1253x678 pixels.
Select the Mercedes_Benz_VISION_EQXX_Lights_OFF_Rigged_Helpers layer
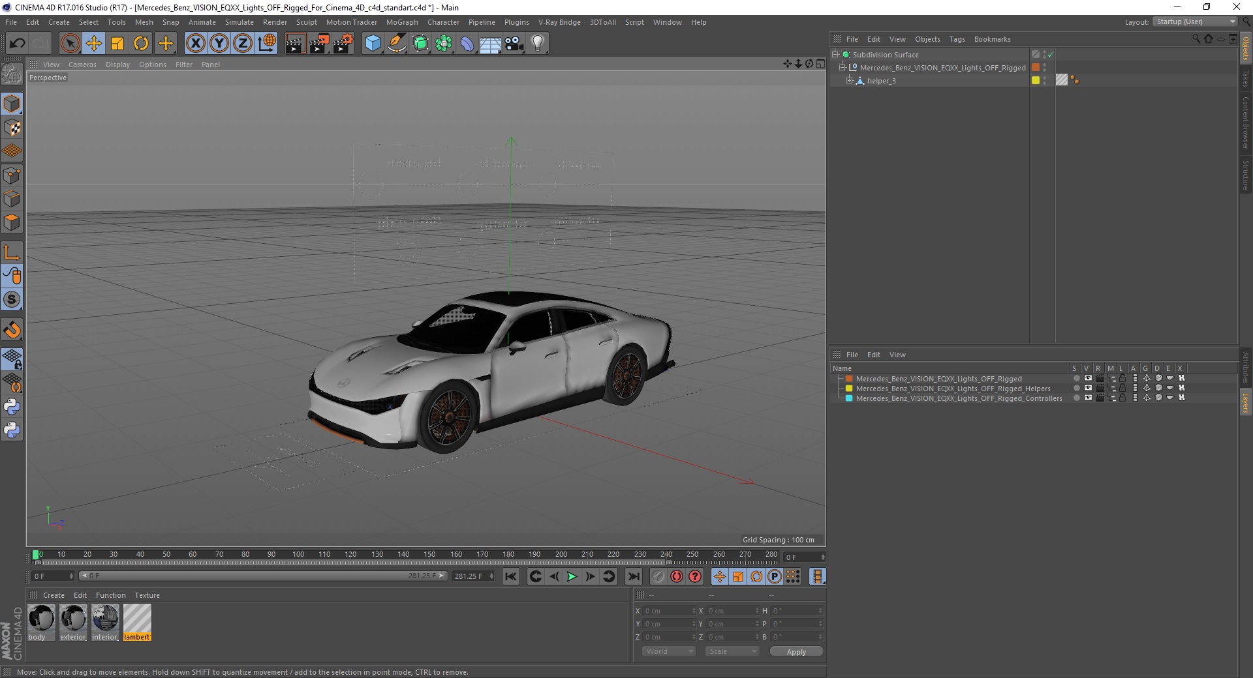point(953,389)
